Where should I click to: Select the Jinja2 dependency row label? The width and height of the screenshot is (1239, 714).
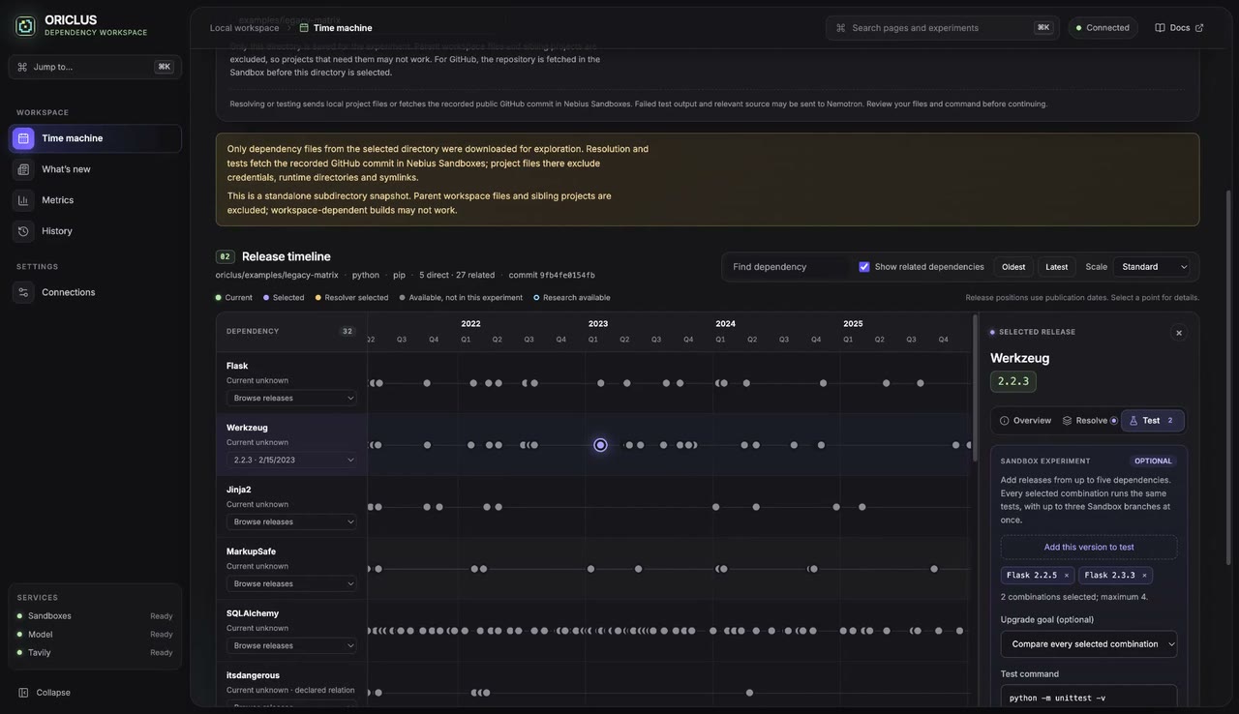pyautogui.click(x=239, y=490)
